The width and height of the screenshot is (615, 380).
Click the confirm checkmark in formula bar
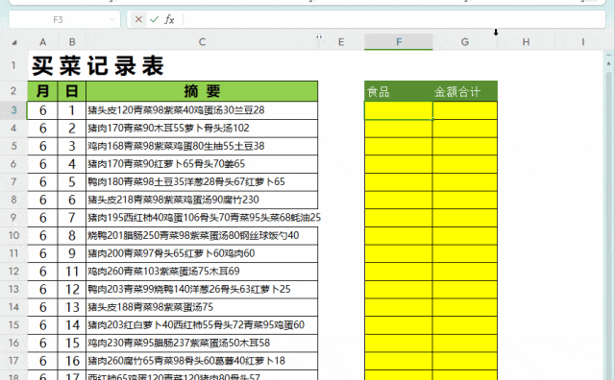click(x=154, y=19)
